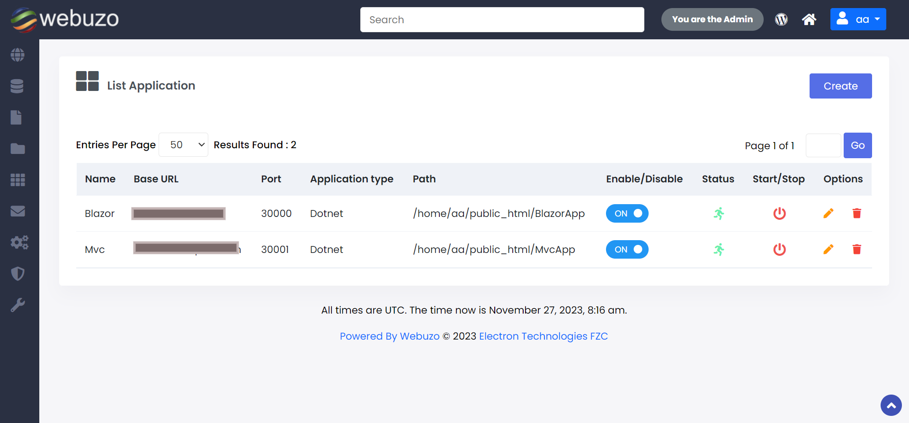Go to home via the house icon
The image size is (909, 423).
pyautogui.click(x=809, y=19)
